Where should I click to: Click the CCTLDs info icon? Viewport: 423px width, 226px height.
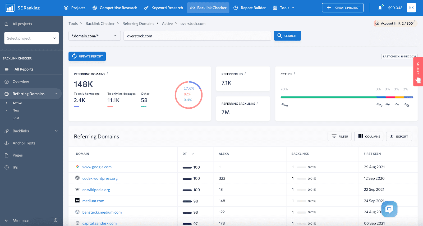click(294, 73)
